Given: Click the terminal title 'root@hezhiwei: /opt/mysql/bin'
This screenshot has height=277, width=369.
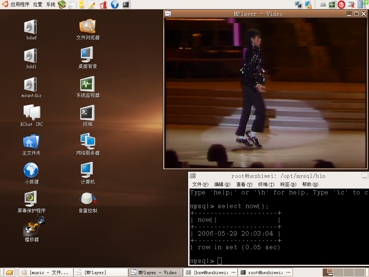Looking at the screenshot, I should [279, 176].
